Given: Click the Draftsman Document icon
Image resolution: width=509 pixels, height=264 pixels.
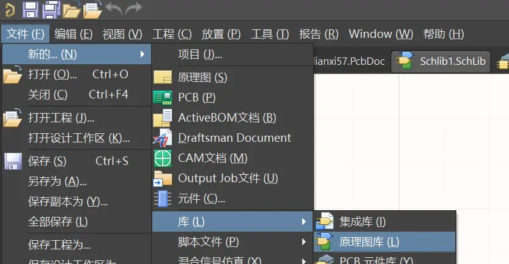Looking at the screenshot, I should coord(163,138).
